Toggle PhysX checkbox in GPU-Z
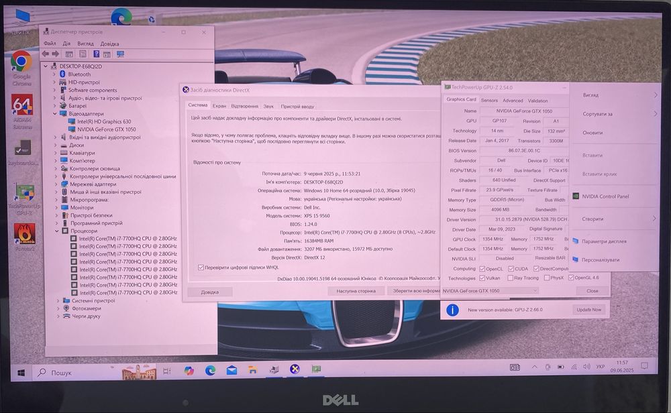Image resolution: width=671 pixels, height=413 pixels. point(547,278)
